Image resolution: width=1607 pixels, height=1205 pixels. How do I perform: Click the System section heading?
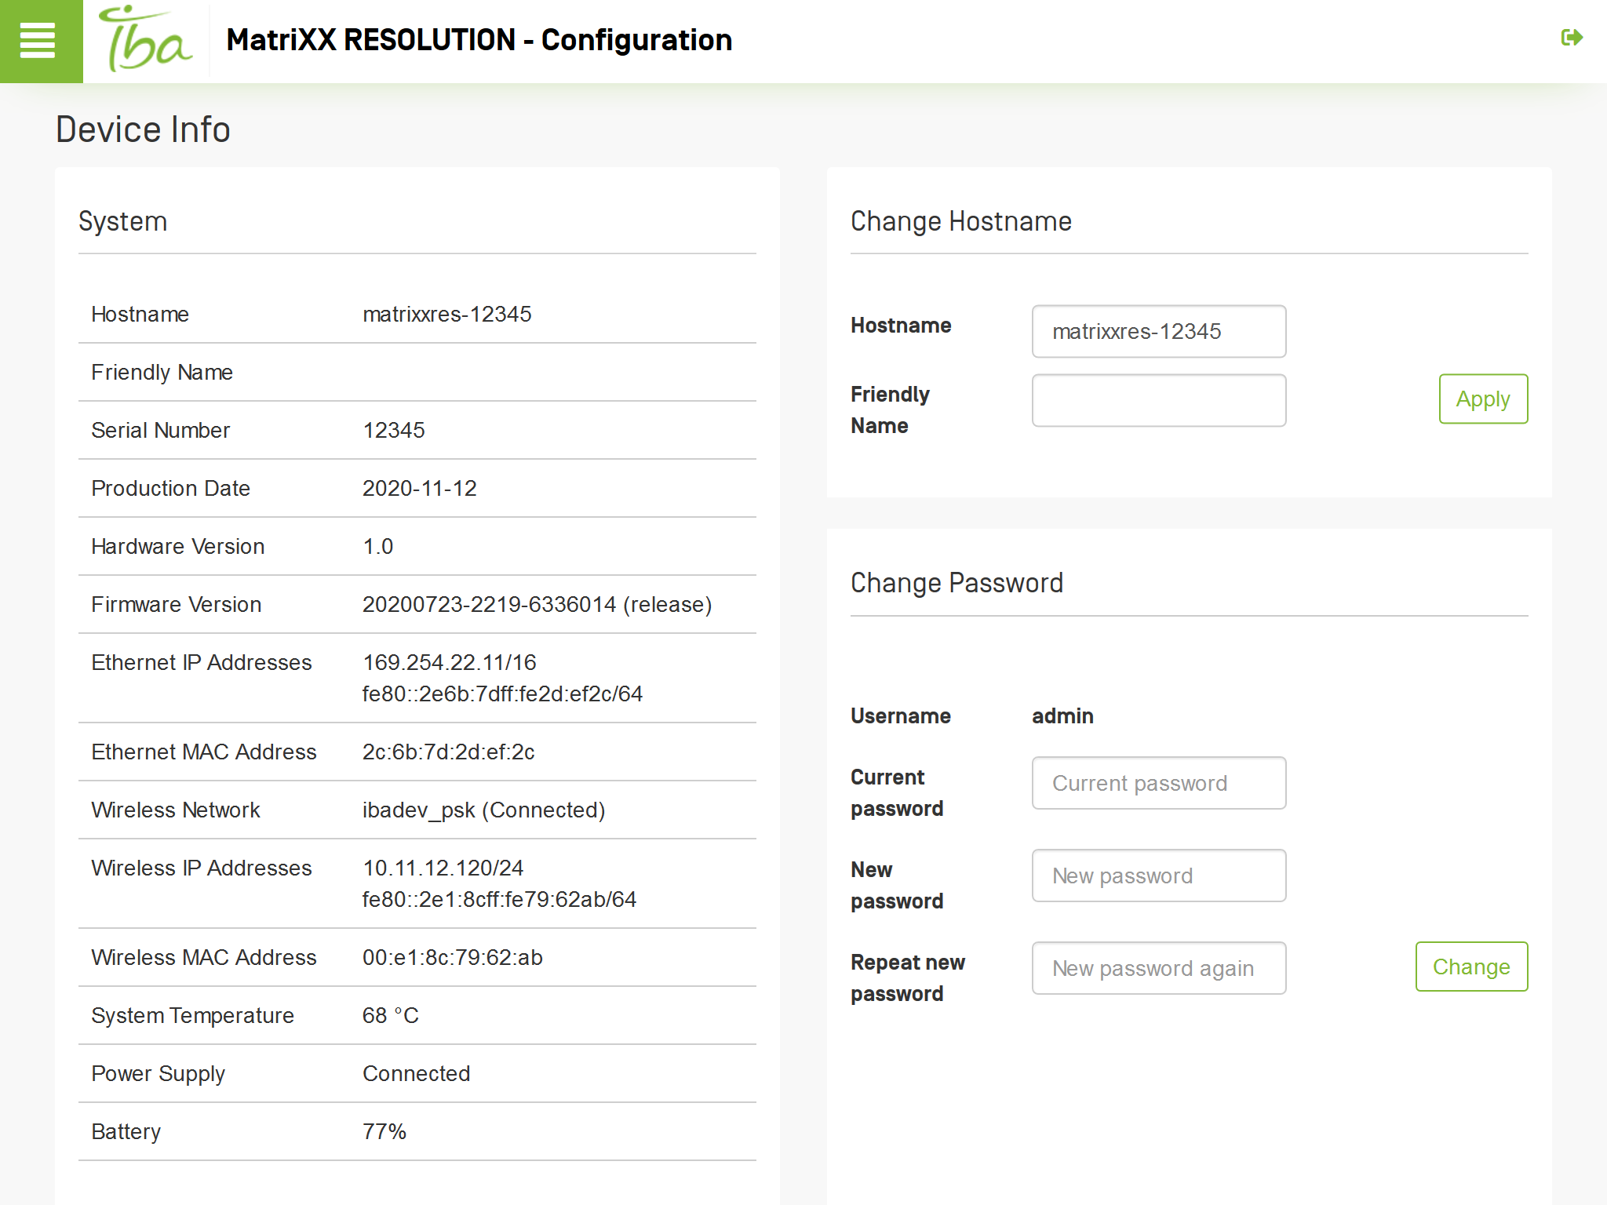coord(123,221)
